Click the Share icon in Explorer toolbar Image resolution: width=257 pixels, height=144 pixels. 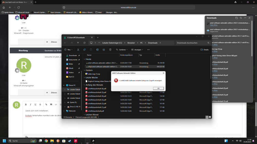pyautogui.click(x=104, y=50)
